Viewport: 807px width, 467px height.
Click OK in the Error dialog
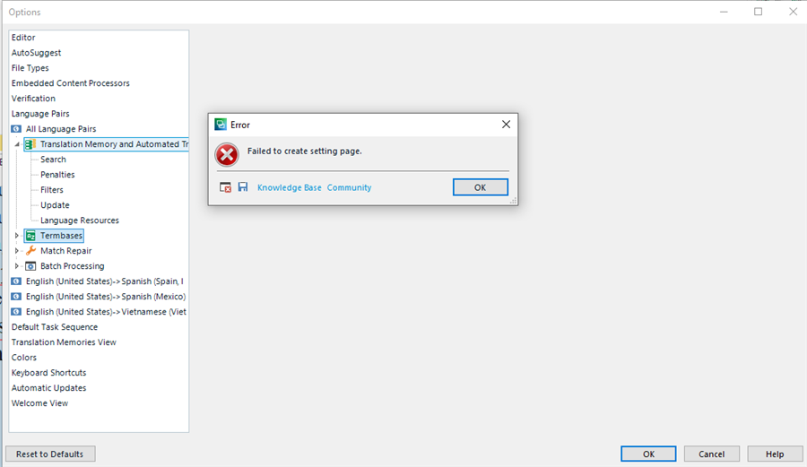[481, 187]
